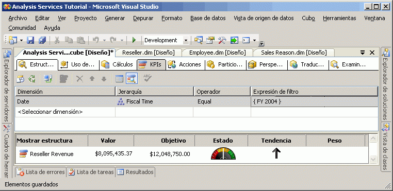This screenshot has width=393, height=191.
Task: Click the Equal operator cell
Action: [x=222, y=101]
